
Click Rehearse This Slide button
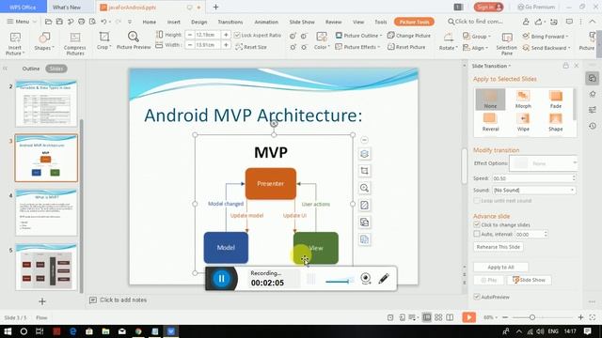point(498,247)
